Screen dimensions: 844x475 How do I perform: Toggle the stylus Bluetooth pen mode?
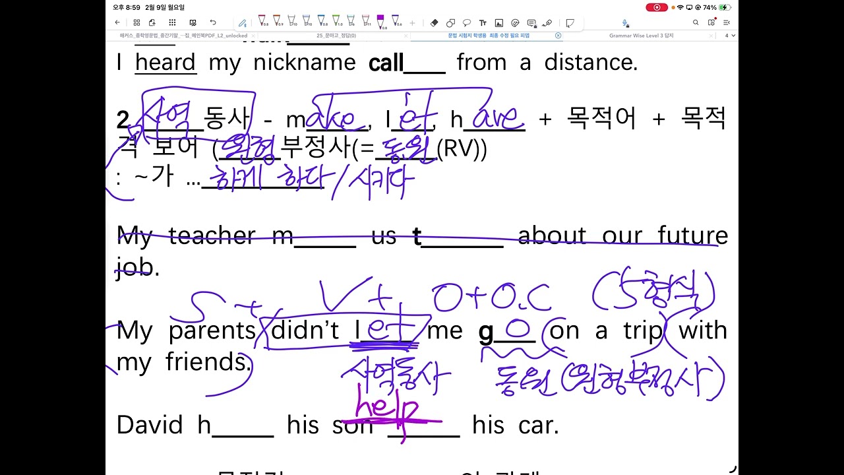[x=242, y=23]
